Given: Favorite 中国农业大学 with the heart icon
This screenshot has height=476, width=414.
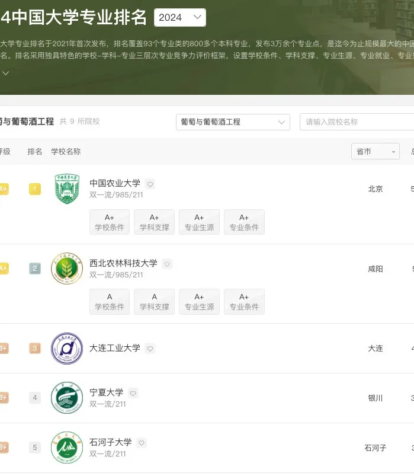Looking at the screenshot, I should click(150, 184).
